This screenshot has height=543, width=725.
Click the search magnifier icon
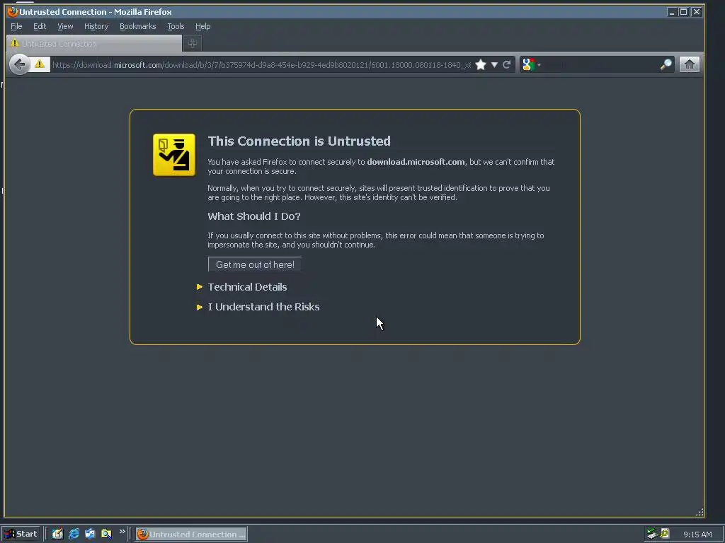[666, 64]
